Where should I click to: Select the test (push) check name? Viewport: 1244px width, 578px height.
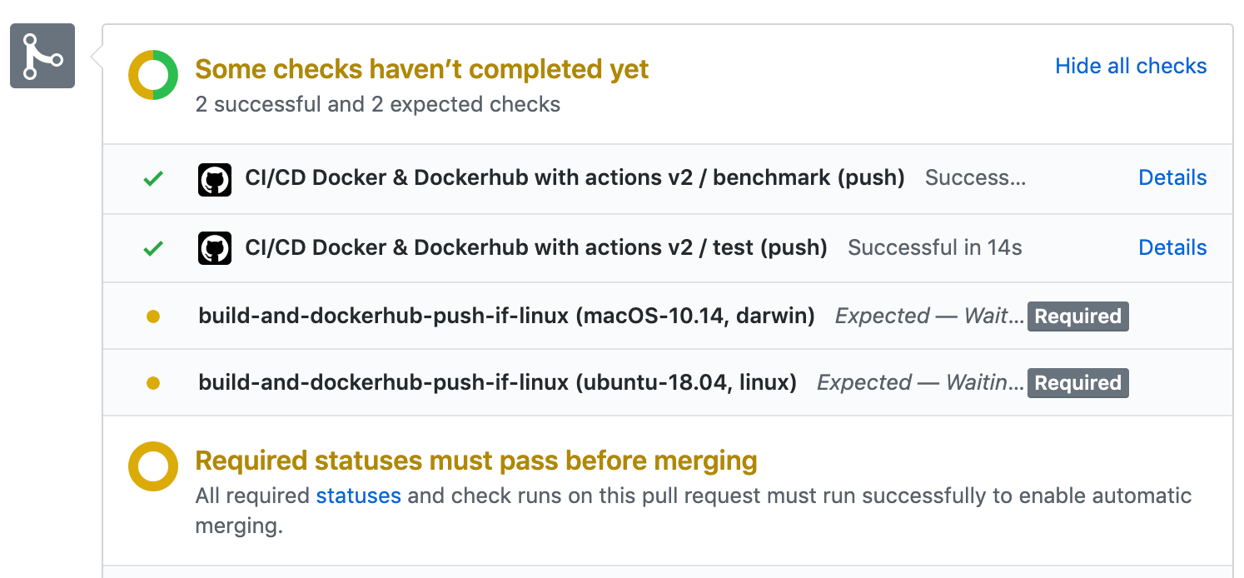click(x=536, y=248)
